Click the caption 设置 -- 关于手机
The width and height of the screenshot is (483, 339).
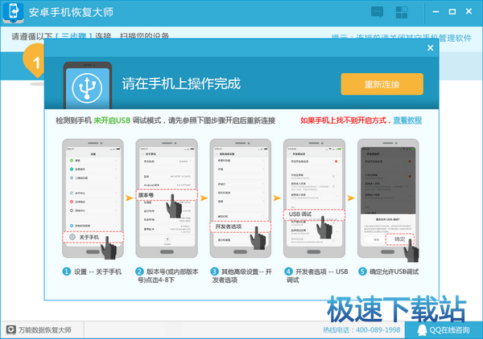coord(97,272)
